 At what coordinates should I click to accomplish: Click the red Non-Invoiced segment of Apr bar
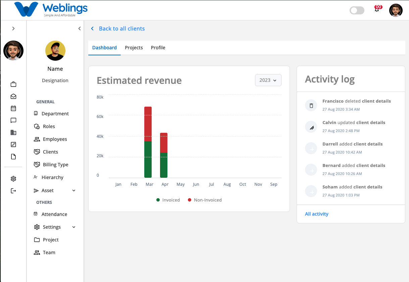point(164,143)
